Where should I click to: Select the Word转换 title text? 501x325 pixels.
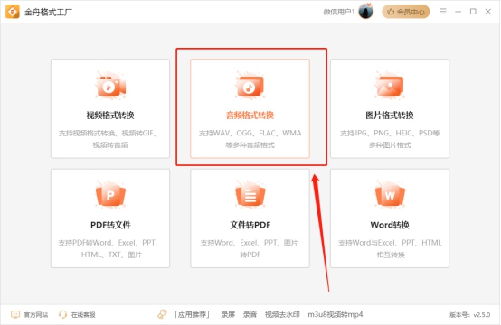click(390, 225)
